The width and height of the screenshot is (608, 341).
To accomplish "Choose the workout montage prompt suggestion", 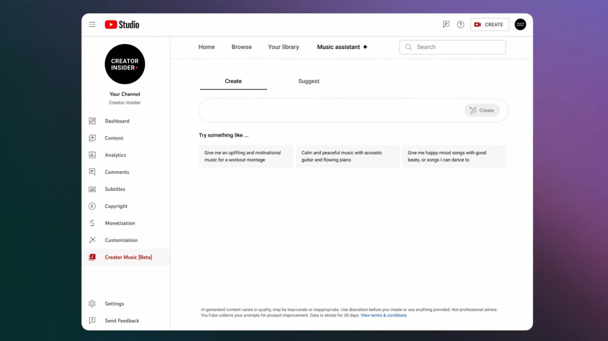I will tap(246, 156).
